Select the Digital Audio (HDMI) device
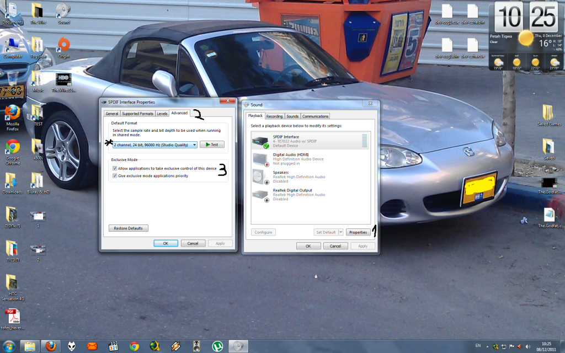 311,159
